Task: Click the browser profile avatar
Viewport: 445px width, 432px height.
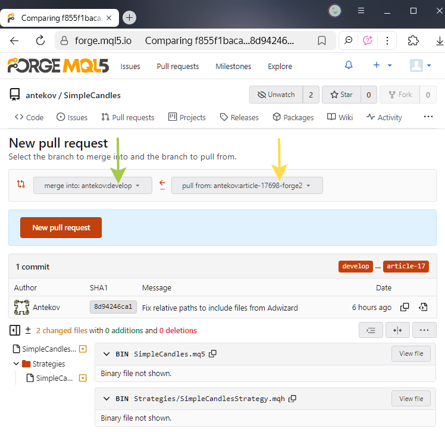Action: pyautogui.click(x=335, y=11)
